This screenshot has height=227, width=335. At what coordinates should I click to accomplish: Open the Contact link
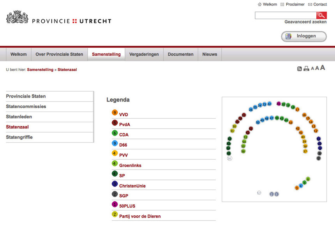click(320, 4)
